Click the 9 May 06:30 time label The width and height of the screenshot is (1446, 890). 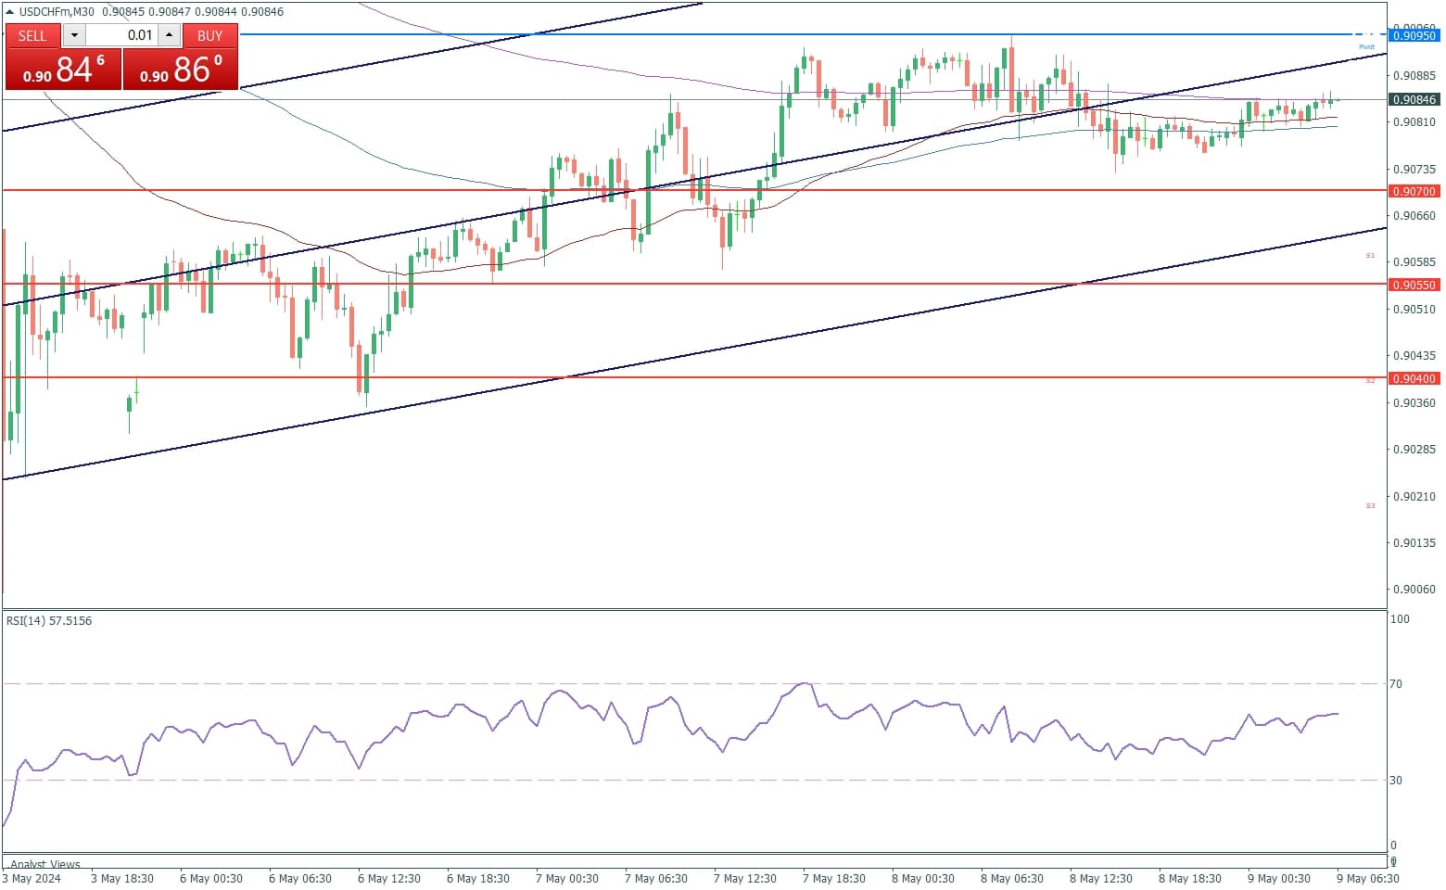pos(1368,878)
